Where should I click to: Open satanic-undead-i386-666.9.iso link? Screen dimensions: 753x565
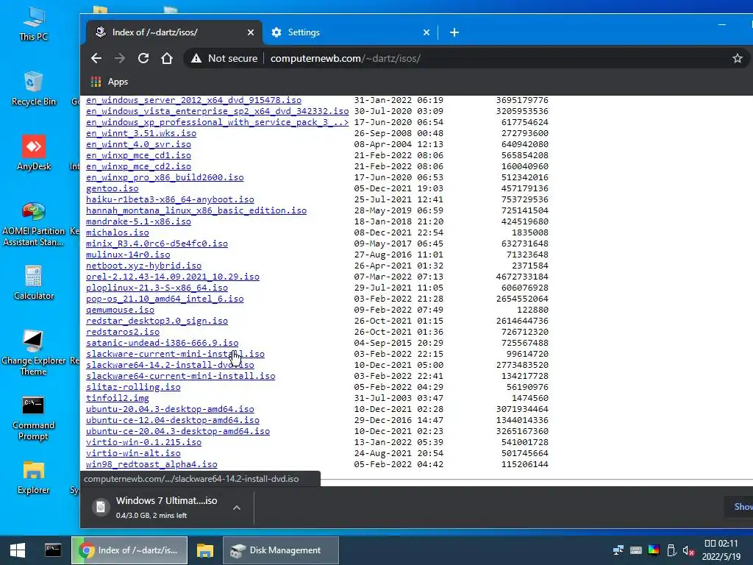(x=163, y=343)
